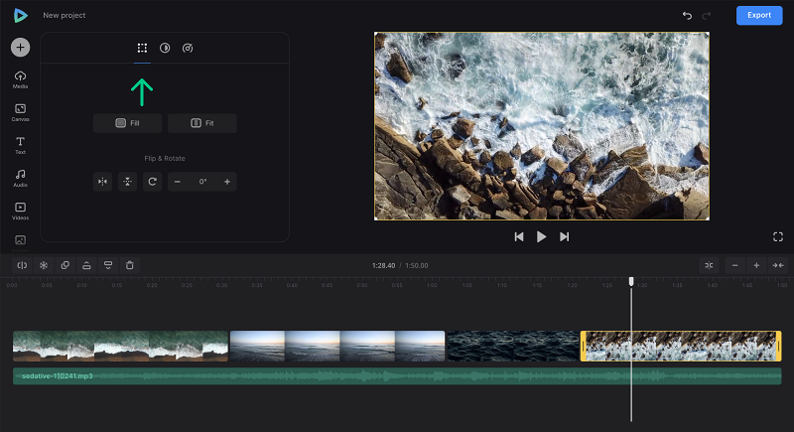Enter fullscreen preview mode
The width and height of the screenshot is (794, 432).
click(778, 237)
